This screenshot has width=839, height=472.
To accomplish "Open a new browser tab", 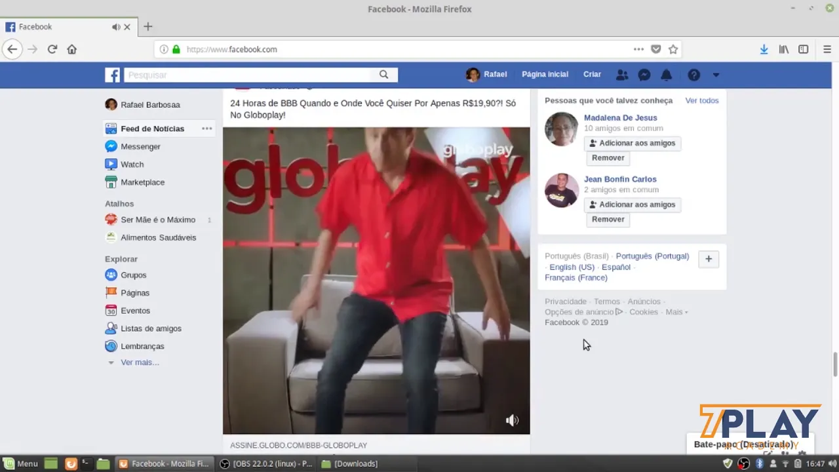I will pos(148,27).
